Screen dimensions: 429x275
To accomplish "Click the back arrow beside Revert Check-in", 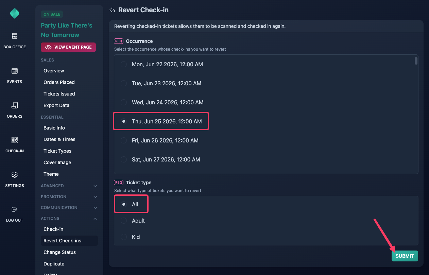I will 112,10.
